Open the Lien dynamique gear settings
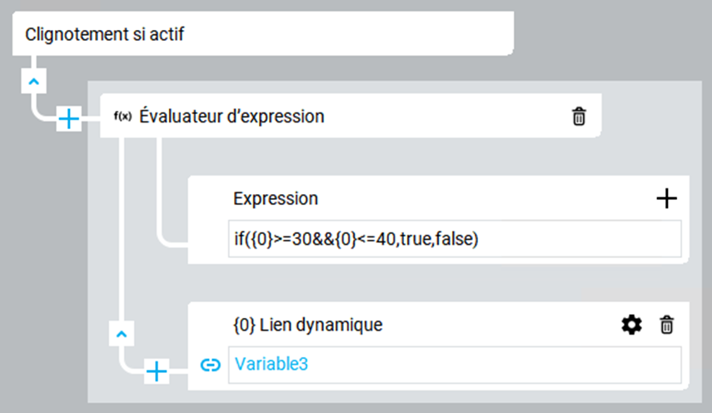712x413 pixels. click(631, 325)
